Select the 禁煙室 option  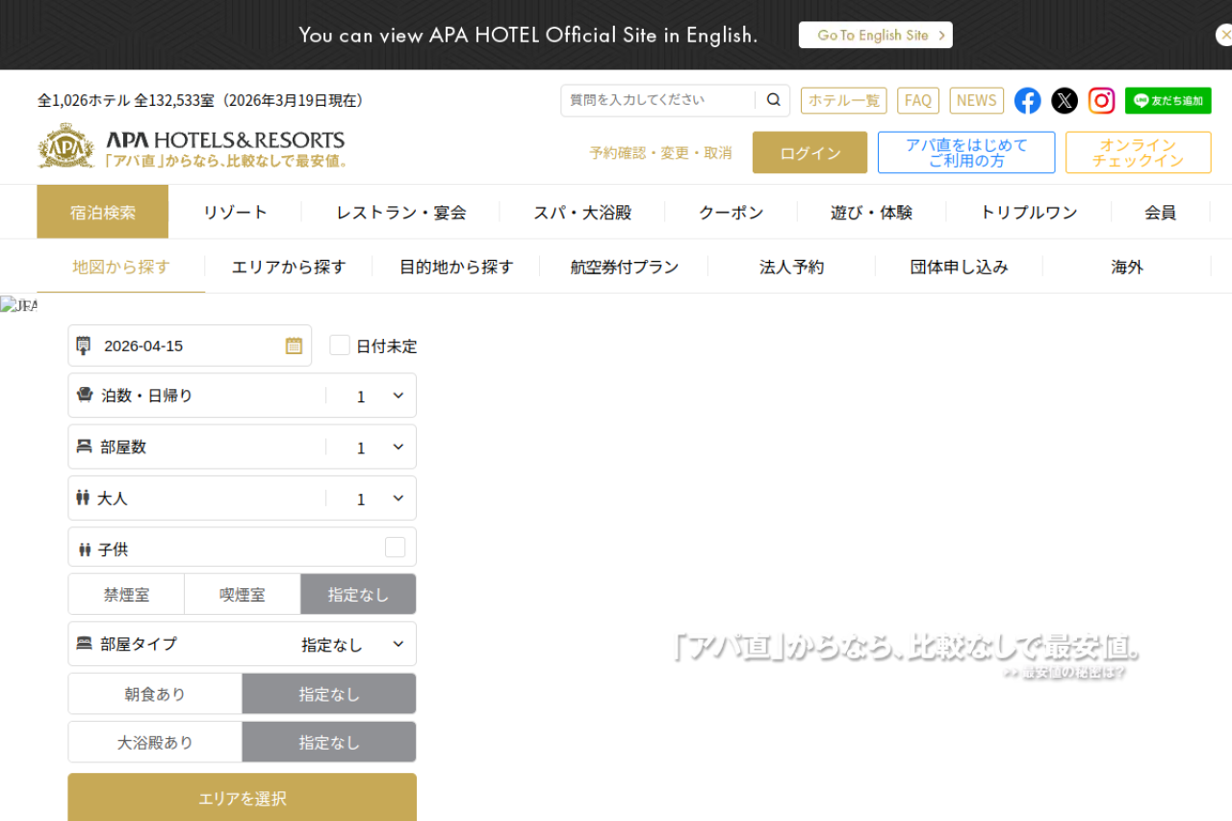126,595
